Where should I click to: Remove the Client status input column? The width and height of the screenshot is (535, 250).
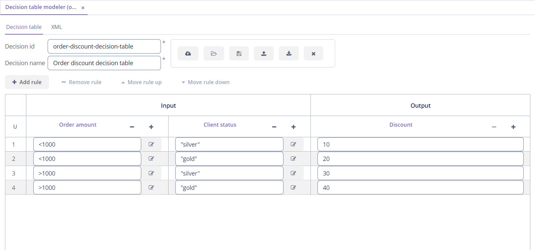[x=274, y=127]
